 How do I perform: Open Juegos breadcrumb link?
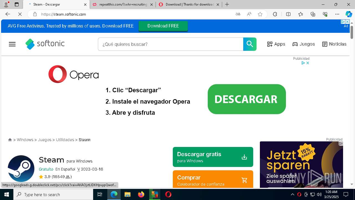click(45, 140)
